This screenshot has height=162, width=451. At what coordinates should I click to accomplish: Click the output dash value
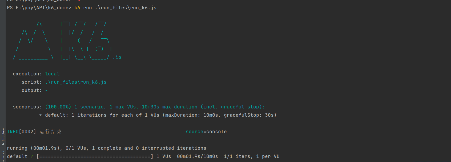tap(46, 90)
